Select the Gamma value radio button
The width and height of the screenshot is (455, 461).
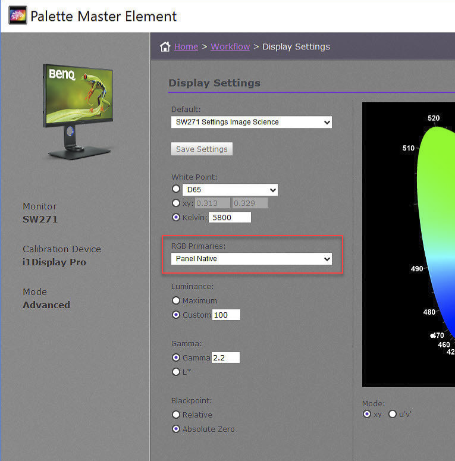176,357
